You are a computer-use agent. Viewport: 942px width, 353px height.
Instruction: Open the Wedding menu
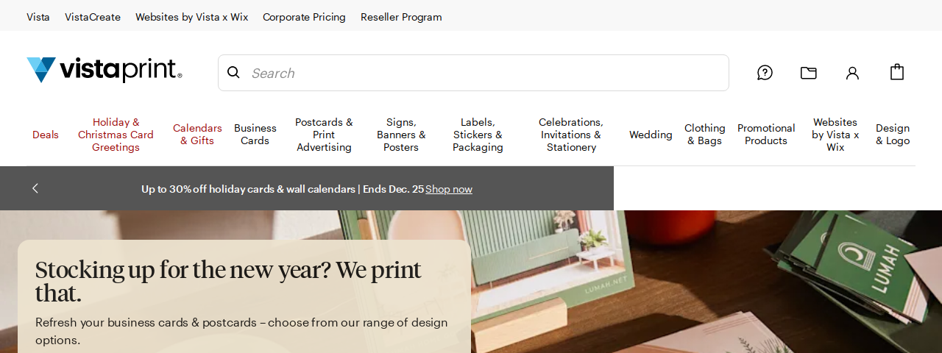[x=651, y=135]
